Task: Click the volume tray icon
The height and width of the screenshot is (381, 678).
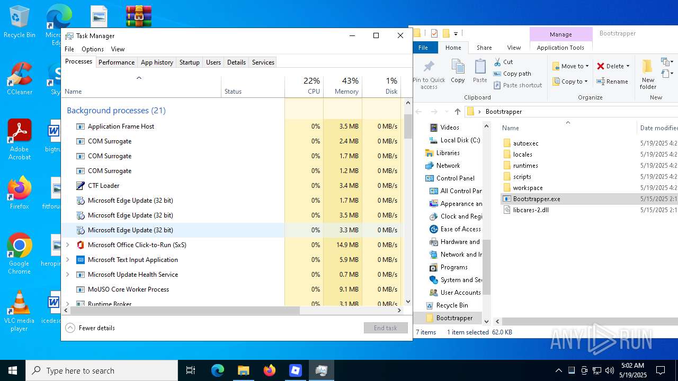Action: point(609,370)
